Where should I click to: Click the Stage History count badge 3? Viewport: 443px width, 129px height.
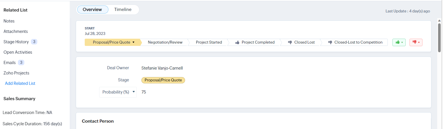[34, 42]
